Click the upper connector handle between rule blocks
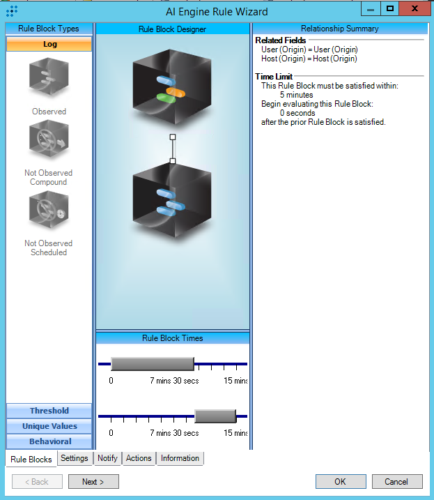 (173, 137)
